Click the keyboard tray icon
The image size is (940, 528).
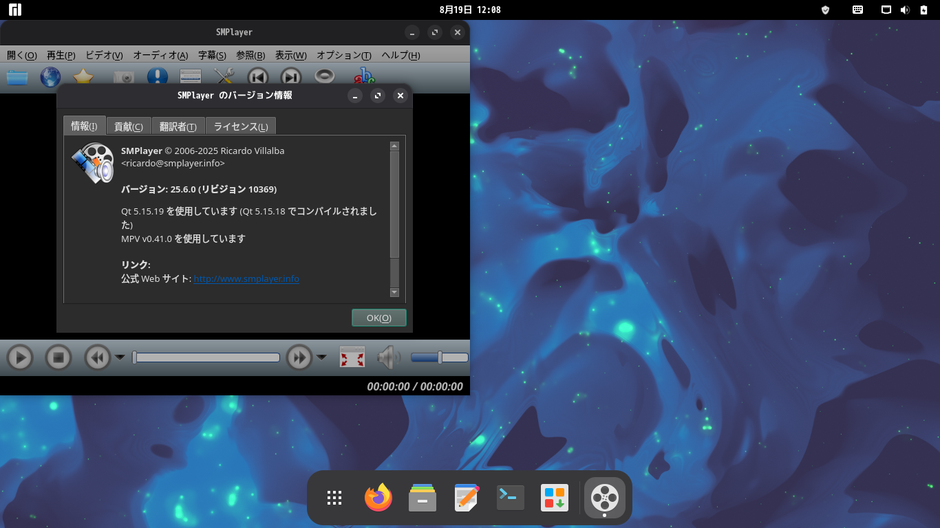point(858,10)
